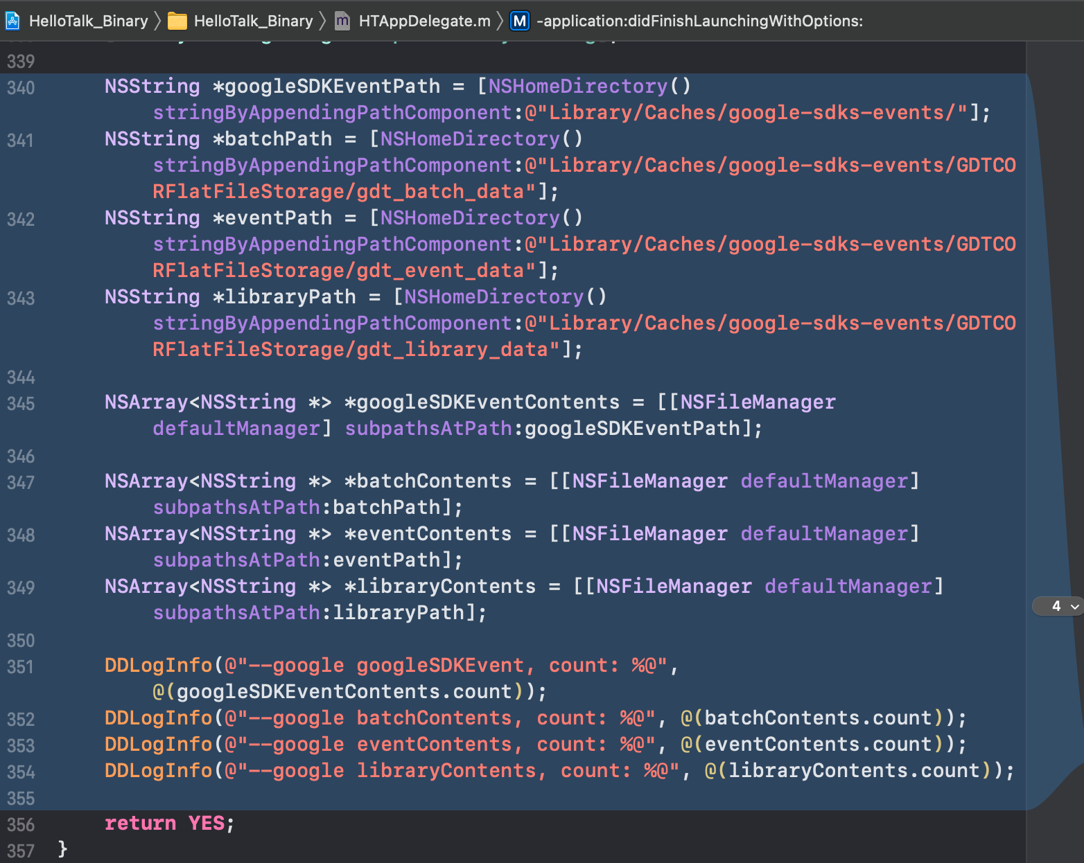Click line number 345 in gutter
1084x863 pixels.
(x=21, y=404)
